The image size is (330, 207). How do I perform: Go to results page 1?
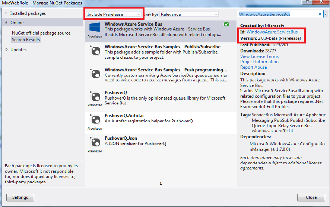(x=161, y=183)
